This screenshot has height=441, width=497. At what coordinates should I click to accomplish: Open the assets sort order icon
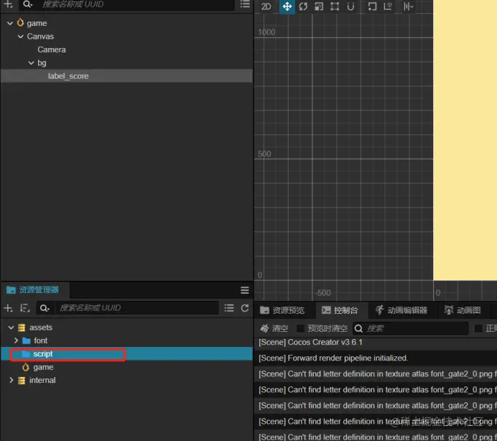tap(24, 308)
